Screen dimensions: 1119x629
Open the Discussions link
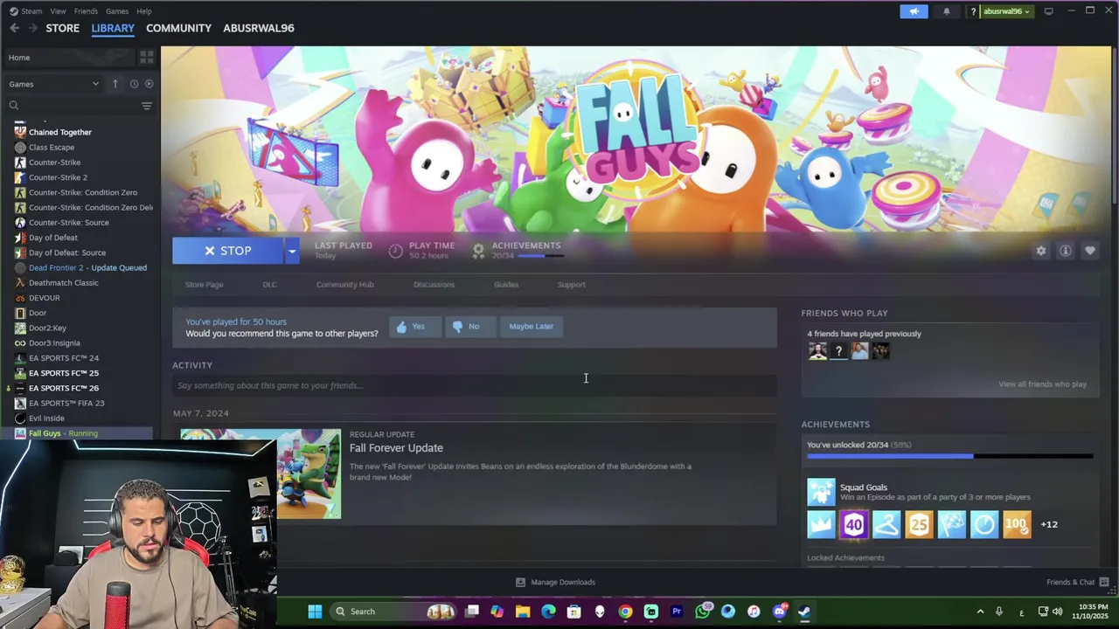click(434, 285)
